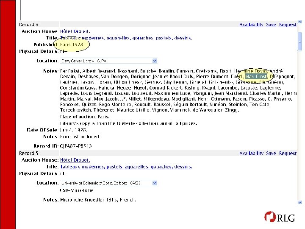
Task: Open title 'Tableaux modernes, pastels, aquarelles' link
Action: tap(126, 167)
